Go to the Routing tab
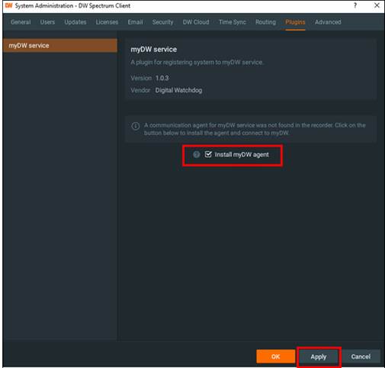 265,22
